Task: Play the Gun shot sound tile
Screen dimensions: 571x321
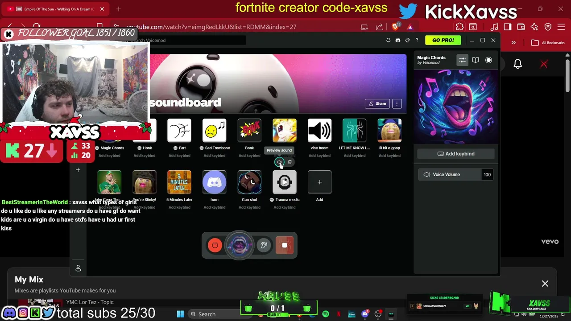Action: pyautogui.click(x=249, y=182)
